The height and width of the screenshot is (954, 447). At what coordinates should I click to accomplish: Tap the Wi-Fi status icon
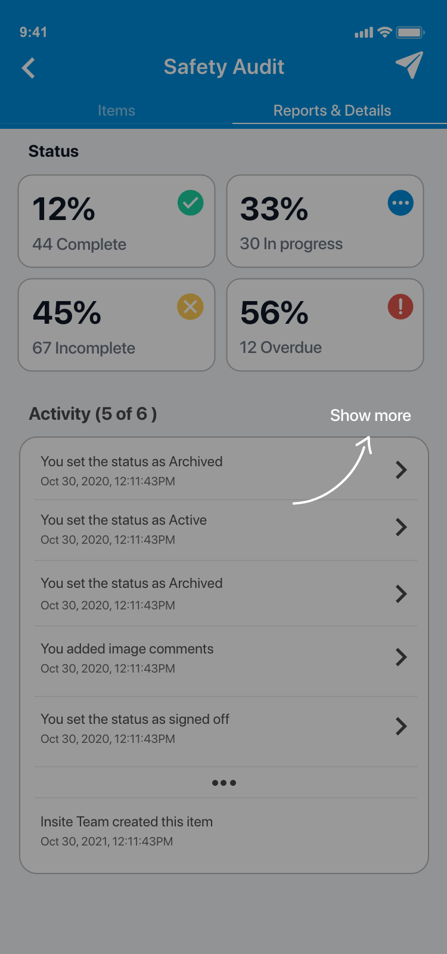(x=385, y=32)
